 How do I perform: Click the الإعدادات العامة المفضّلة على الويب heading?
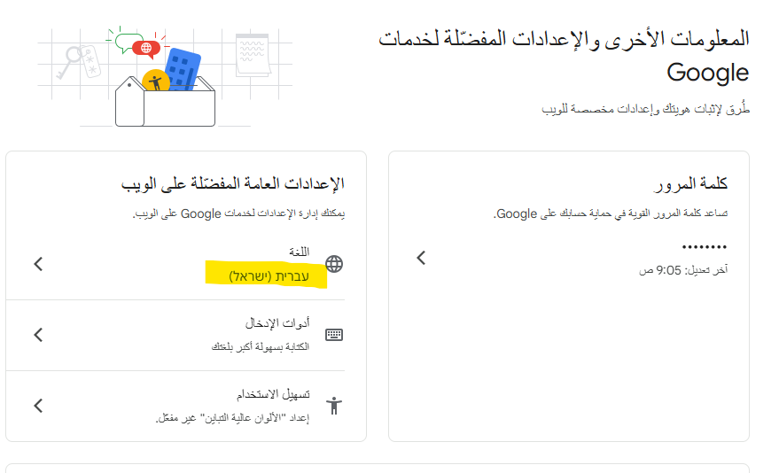[232, 184]
